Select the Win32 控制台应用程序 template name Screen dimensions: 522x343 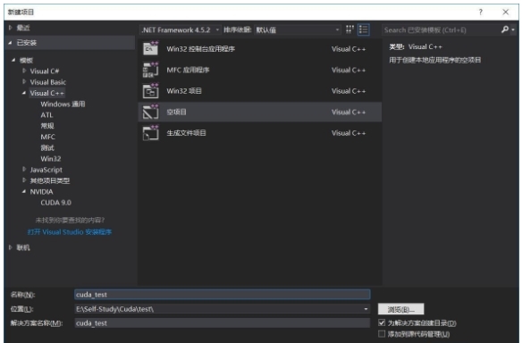pyautogui.click(x=201, y=49)
